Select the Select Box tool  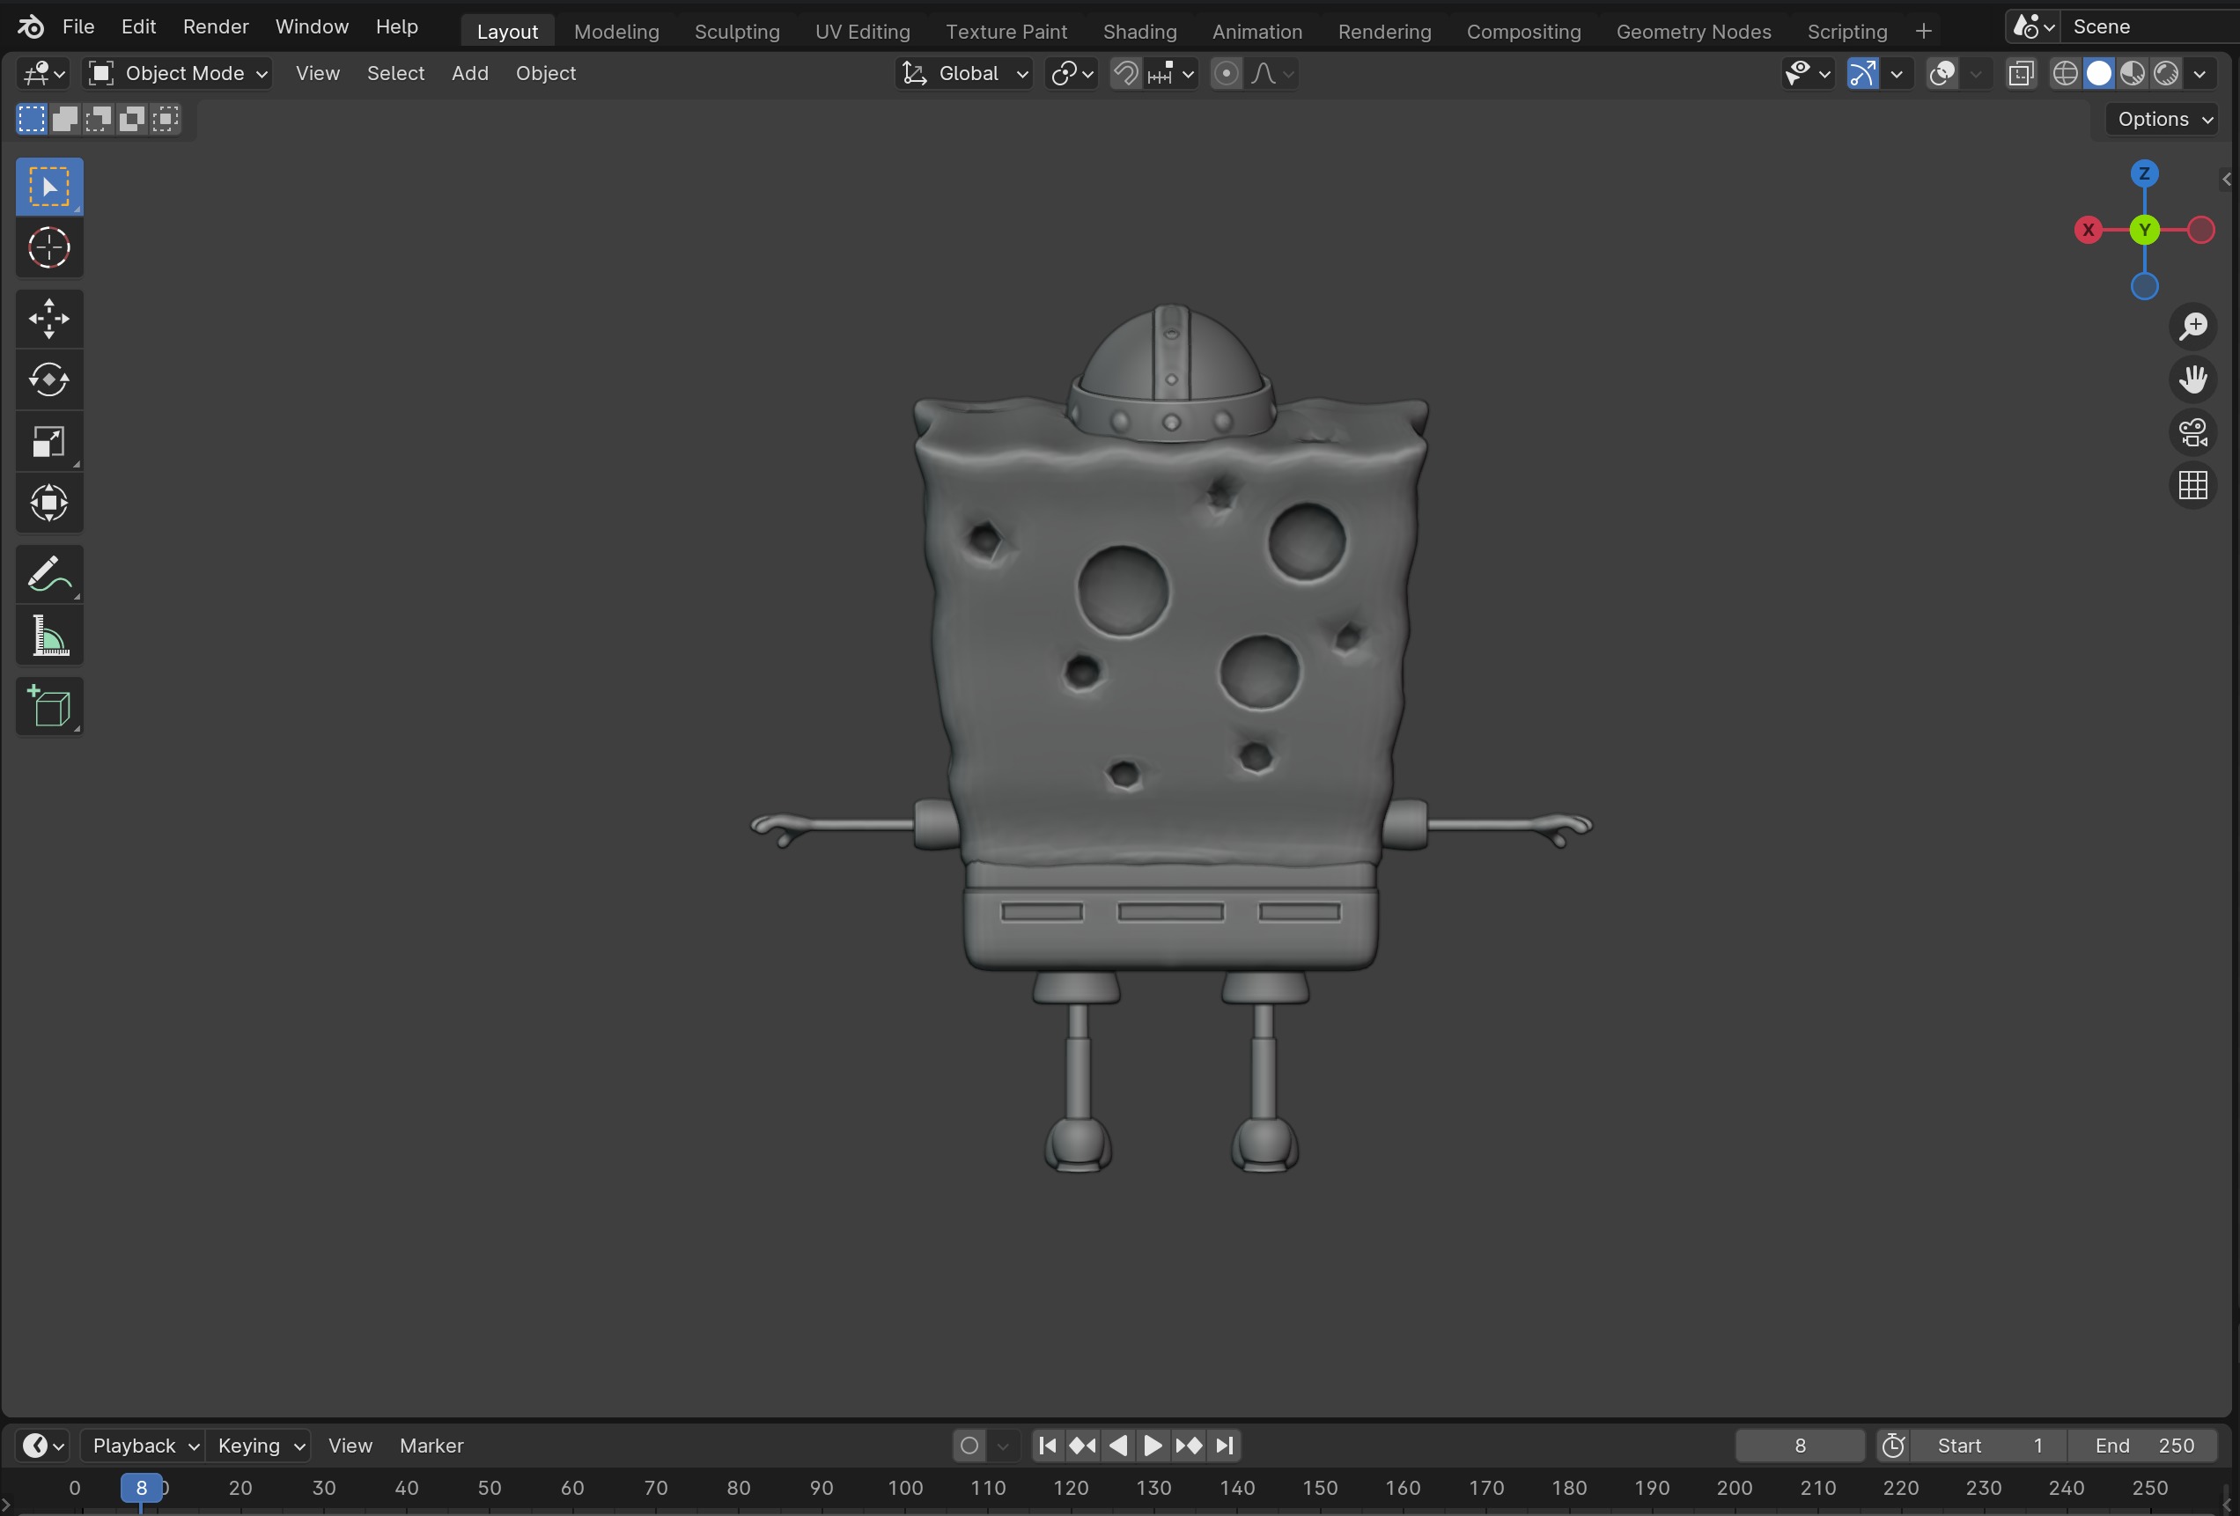[x=49, y=187]
